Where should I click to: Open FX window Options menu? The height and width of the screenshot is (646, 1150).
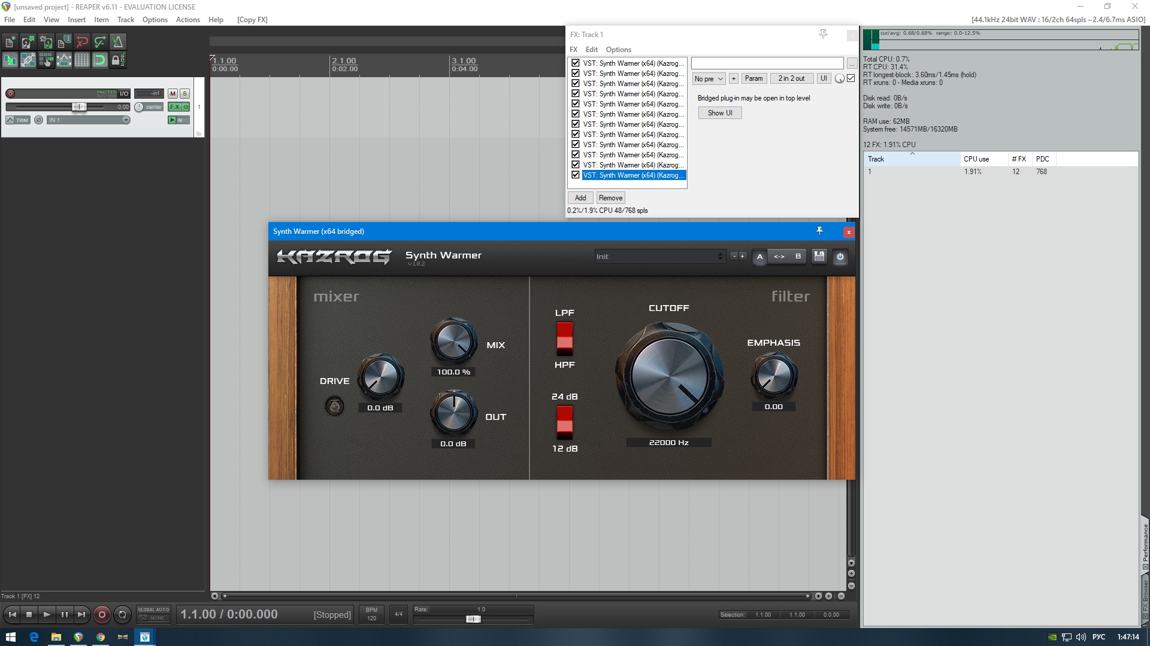click(618, 50)
